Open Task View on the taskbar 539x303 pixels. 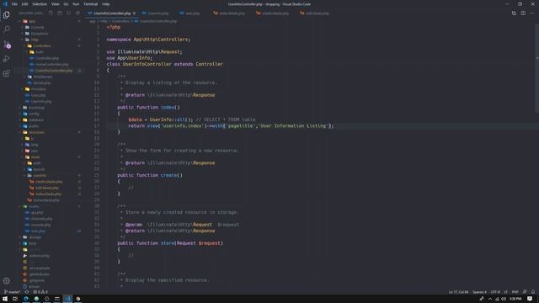(15, 299)
